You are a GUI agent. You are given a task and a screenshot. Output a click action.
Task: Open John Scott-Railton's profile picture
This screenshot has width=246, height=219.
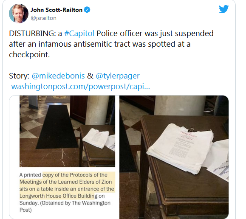(19, 14)
